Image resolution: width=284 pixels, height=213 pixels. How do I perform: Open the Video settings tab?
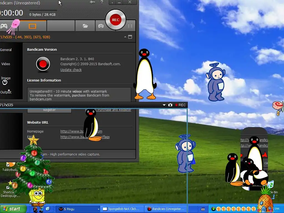(x=6, y=64)
